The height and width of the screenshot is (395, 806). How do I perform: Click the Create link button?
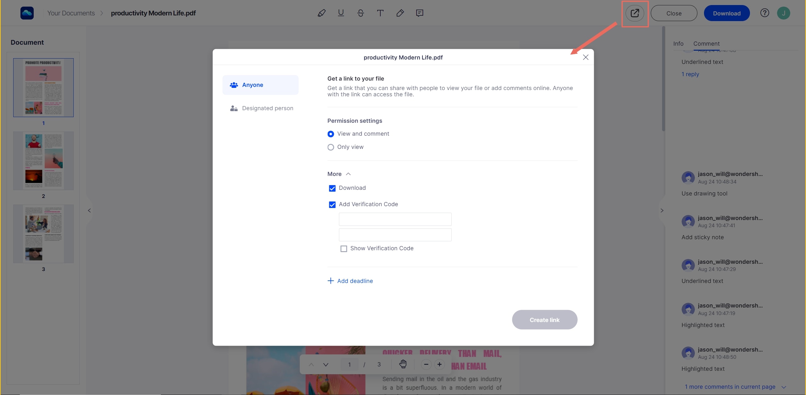[544, 320]
